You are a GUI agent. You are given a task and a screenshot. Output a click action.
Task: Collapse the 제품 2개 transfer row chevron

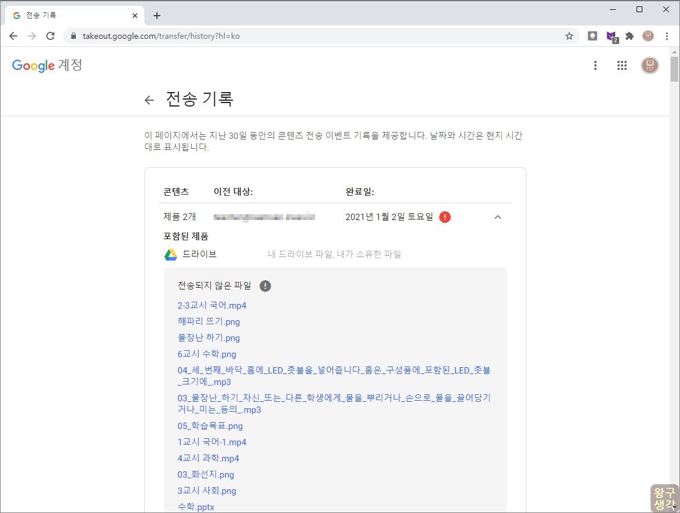[x=498, y=217]
